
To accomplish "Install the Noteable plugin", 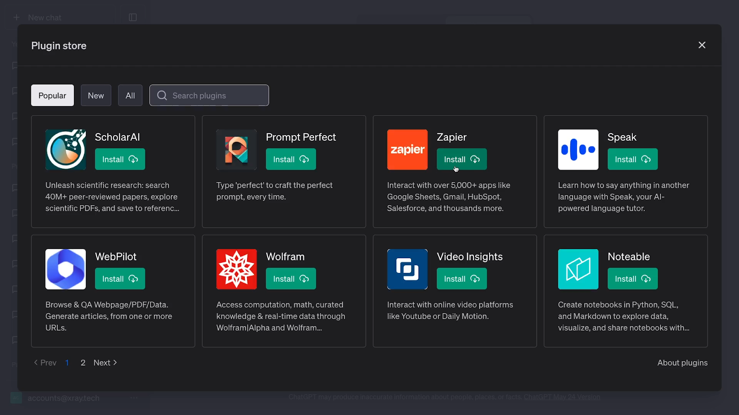I will tap(633, 279).
